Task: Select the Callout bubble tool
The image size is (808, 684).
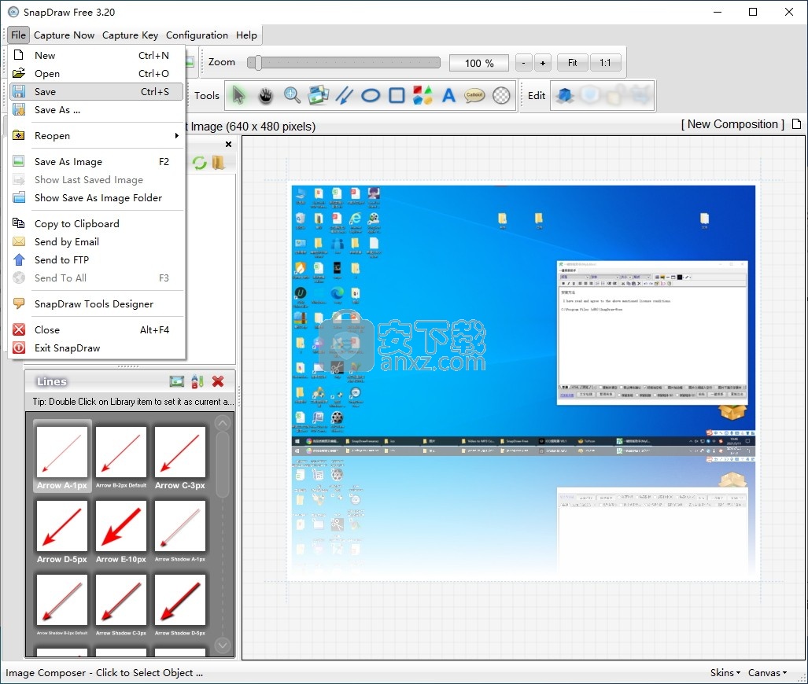Action: point(474,95)
